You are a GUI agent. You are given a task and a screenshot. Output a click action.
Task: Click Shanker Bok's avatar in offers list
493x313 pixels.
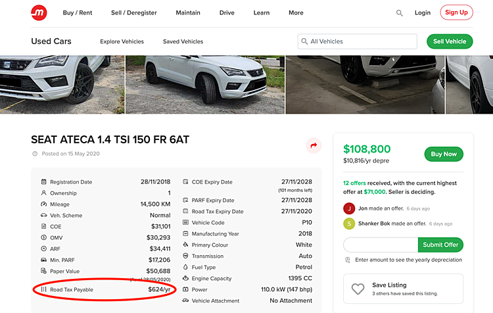point(349,224)
